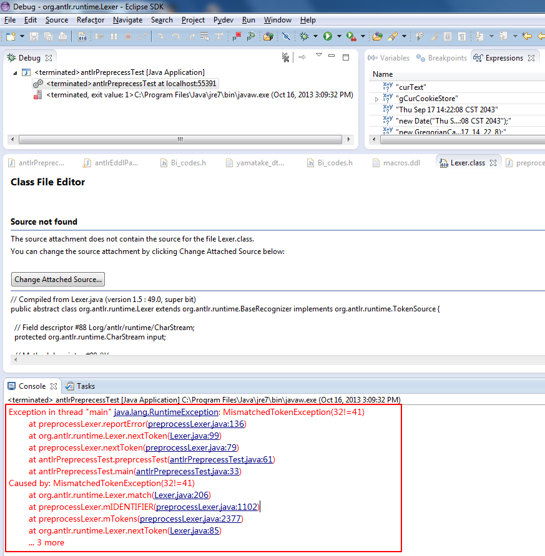Click the binary 010 file toolbar icon
Viewport: 545px width, 556px height.
[x=82, y=36]
